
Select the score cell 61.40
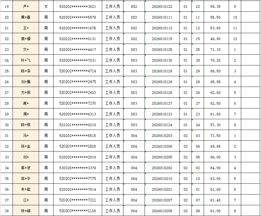[215, 200]
